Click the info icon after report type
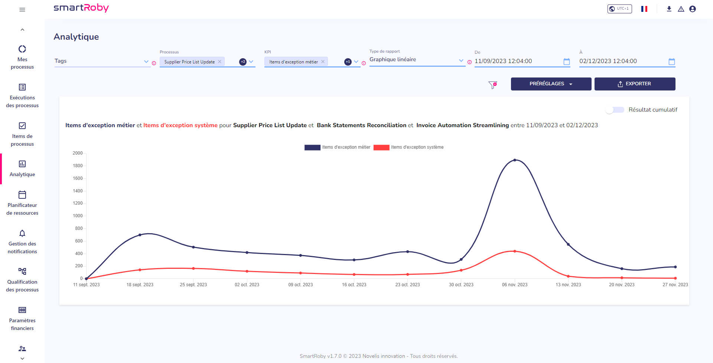 (469, 62)
